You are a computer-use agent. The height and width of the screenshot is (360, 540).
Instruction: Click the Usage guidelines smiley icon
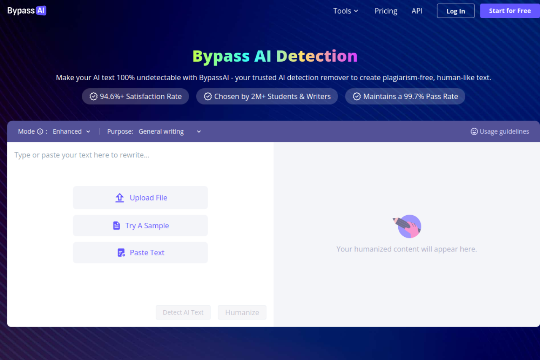point(474,132)
